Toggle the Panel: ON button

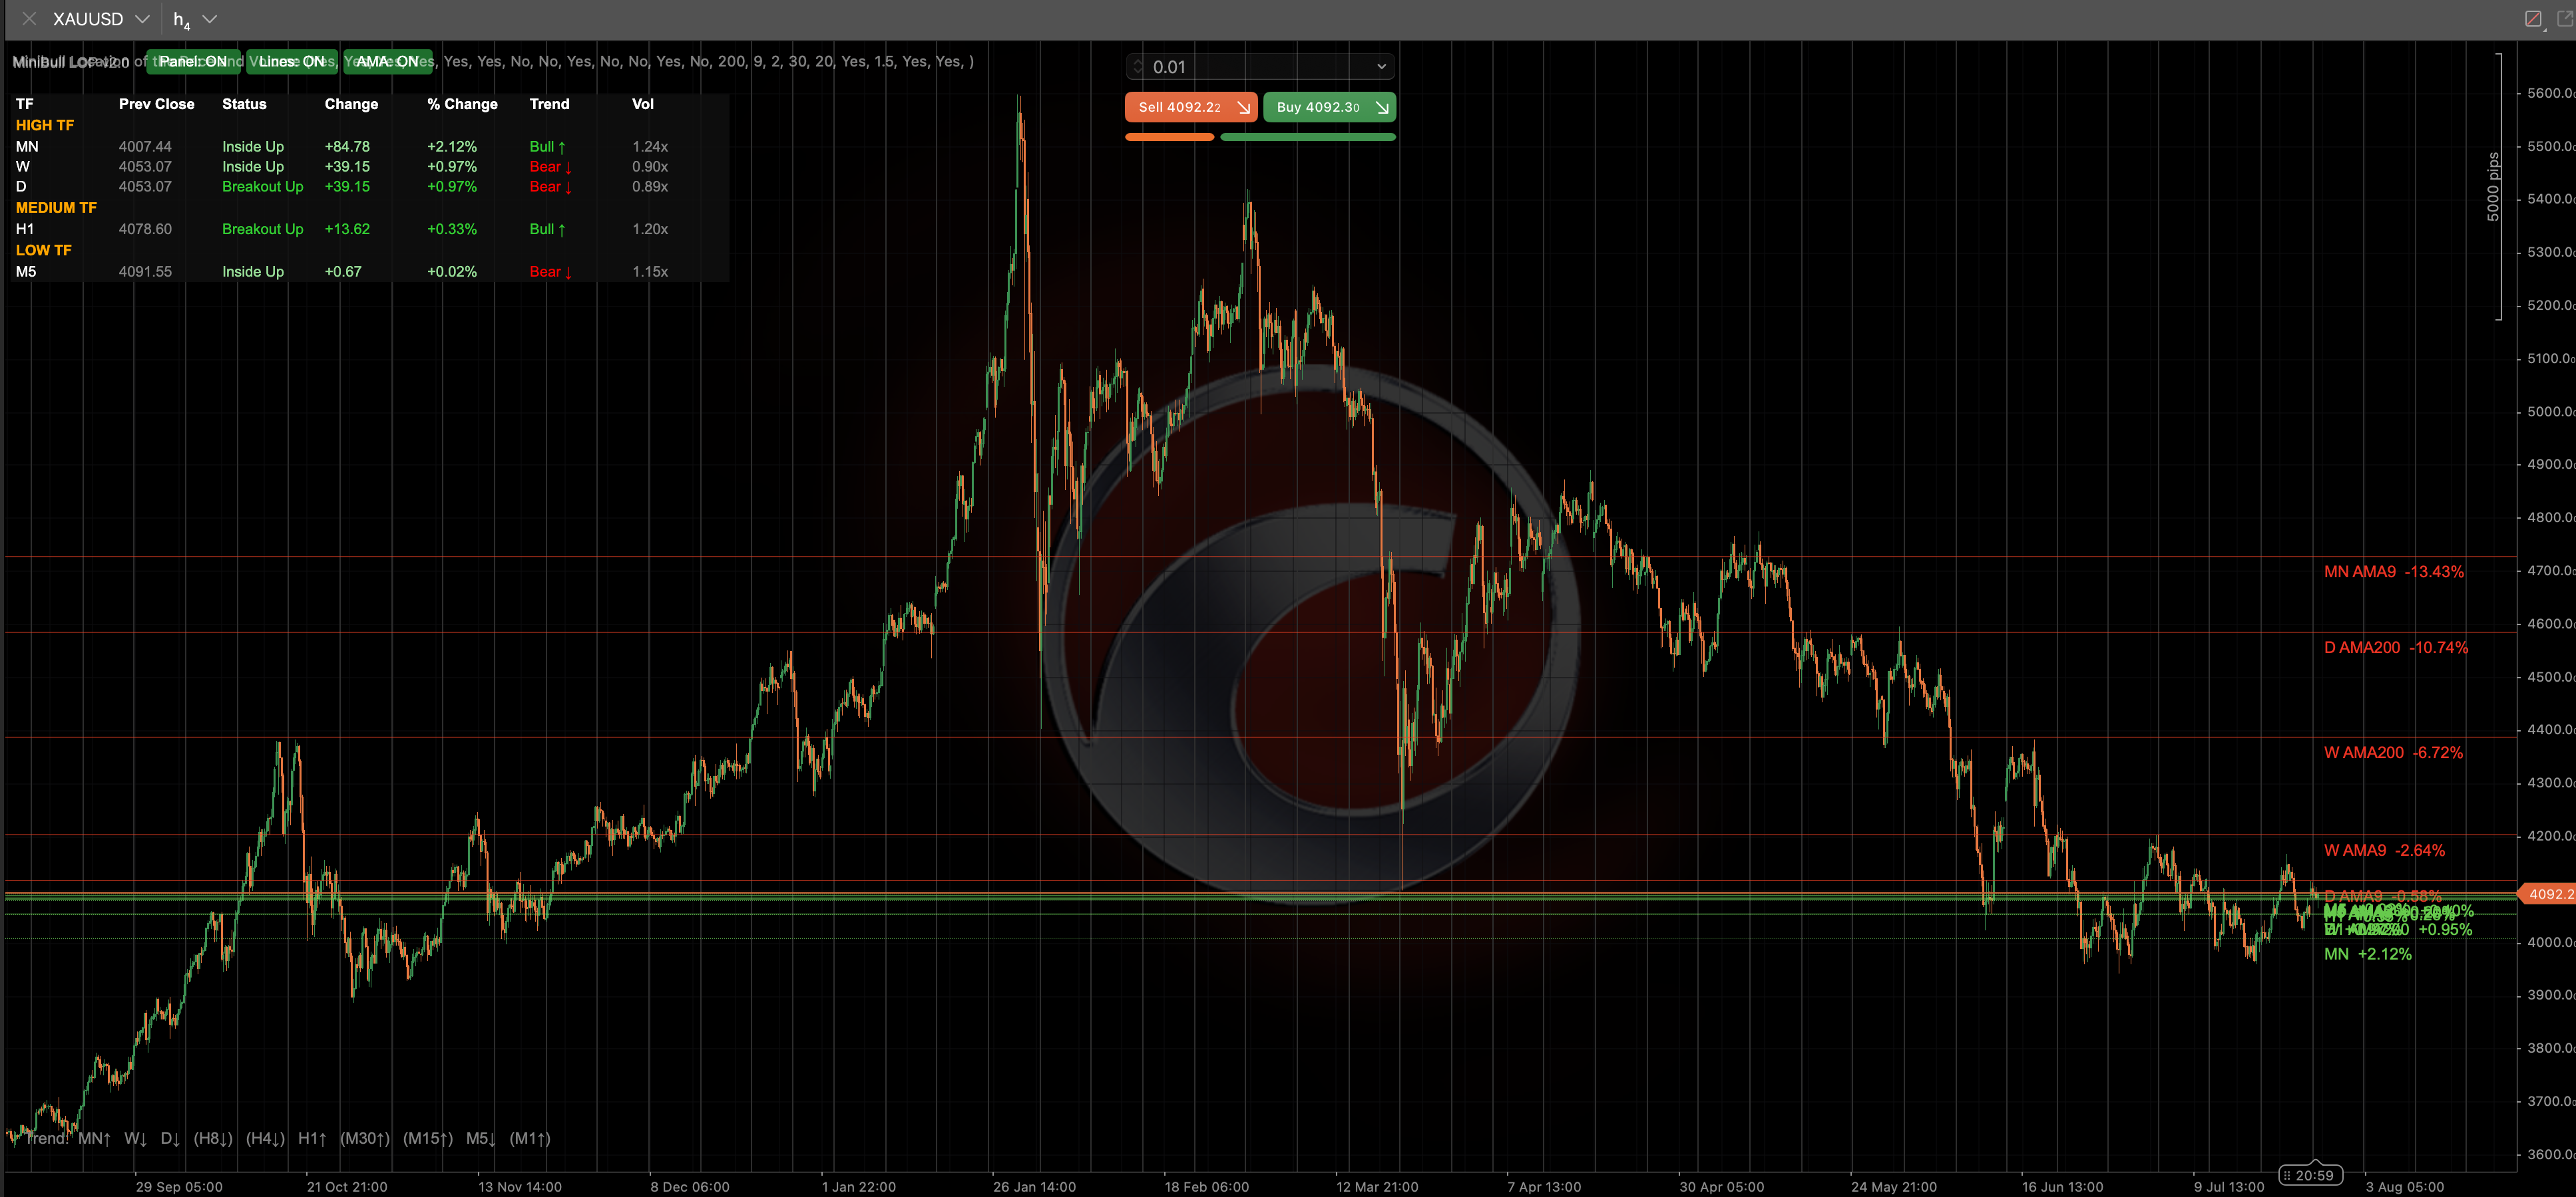click(x=193, y=62)
